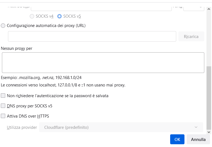This screenshot has height=147, width=212.
Task: Choose Configurazione automatica dei proxy (URL)
Action: coord(3,26)
